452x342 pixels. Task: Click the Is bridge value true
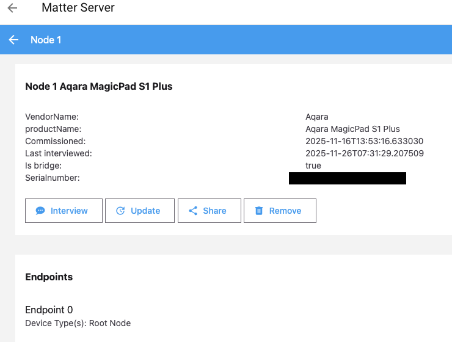313,166
